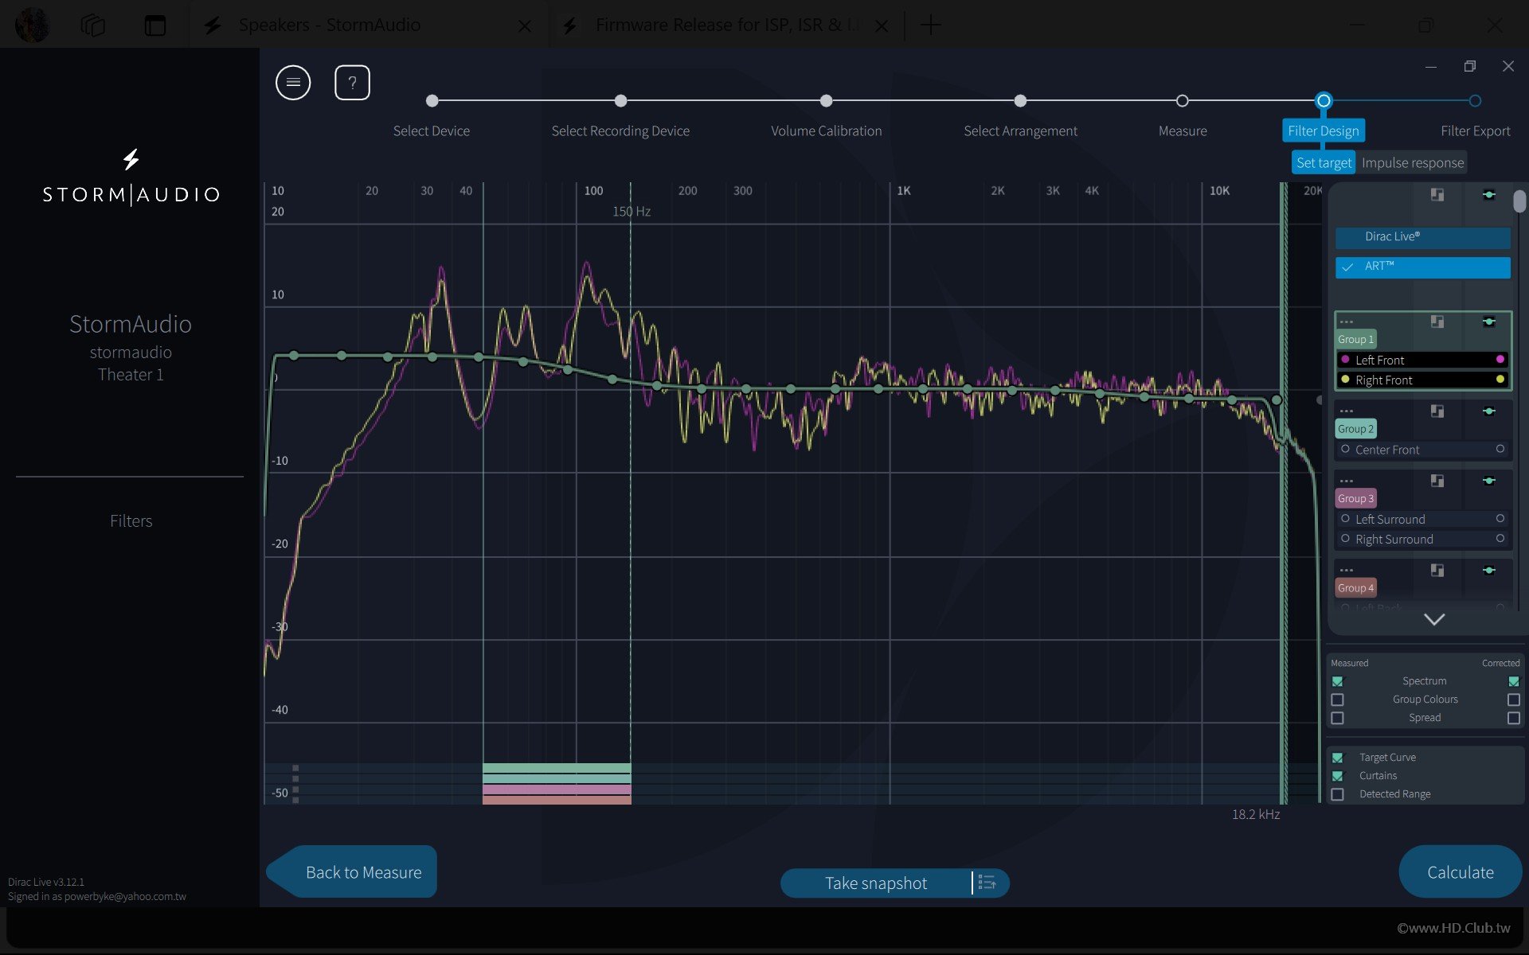Open Group 2 three-dot options menu
Viewport: 1529px width, 955px height.
[1346, 411]
